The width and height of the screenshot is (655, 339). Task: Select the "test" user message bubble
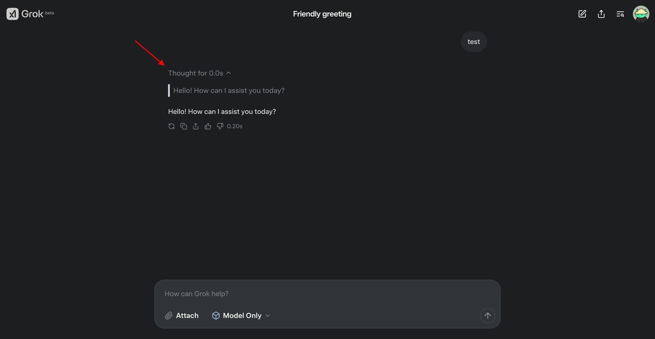(474, 42)
